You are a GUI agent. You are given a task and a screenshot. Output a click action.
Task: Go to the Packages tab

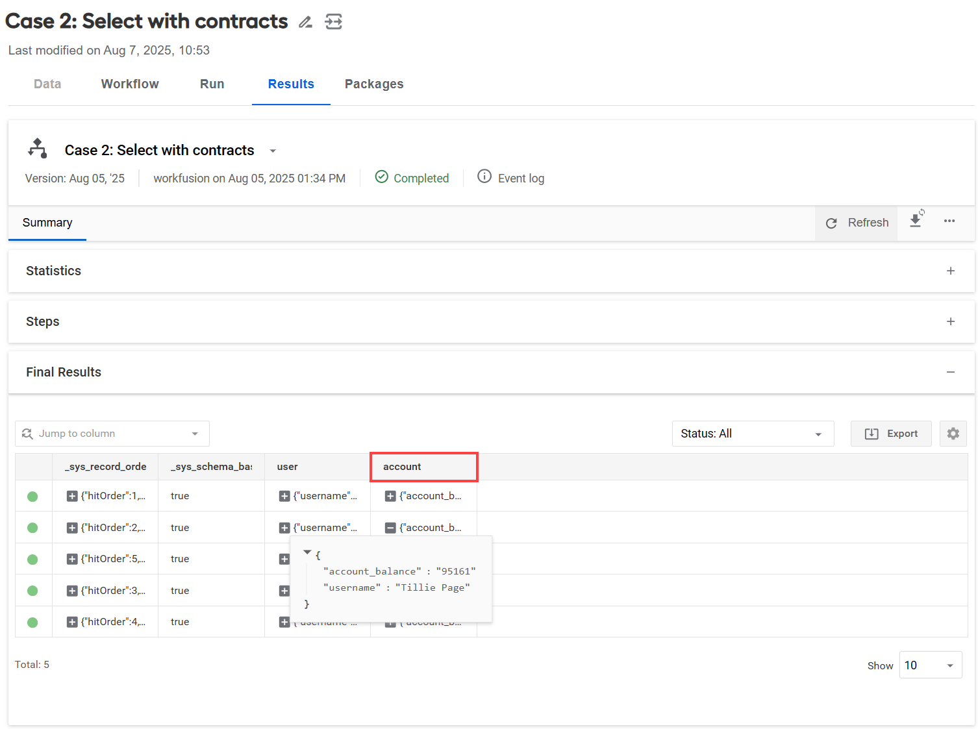tap(374, 84)
